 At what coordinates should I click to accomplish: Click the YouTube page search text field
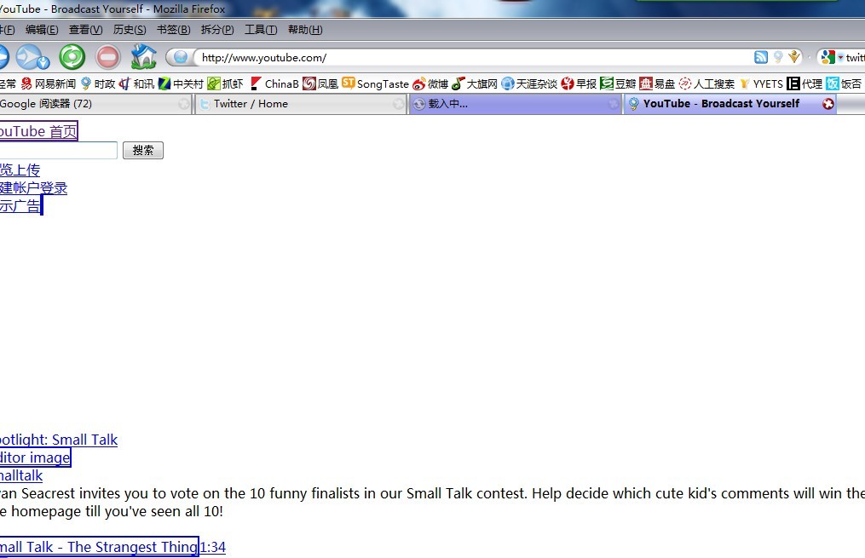[58, 150]
